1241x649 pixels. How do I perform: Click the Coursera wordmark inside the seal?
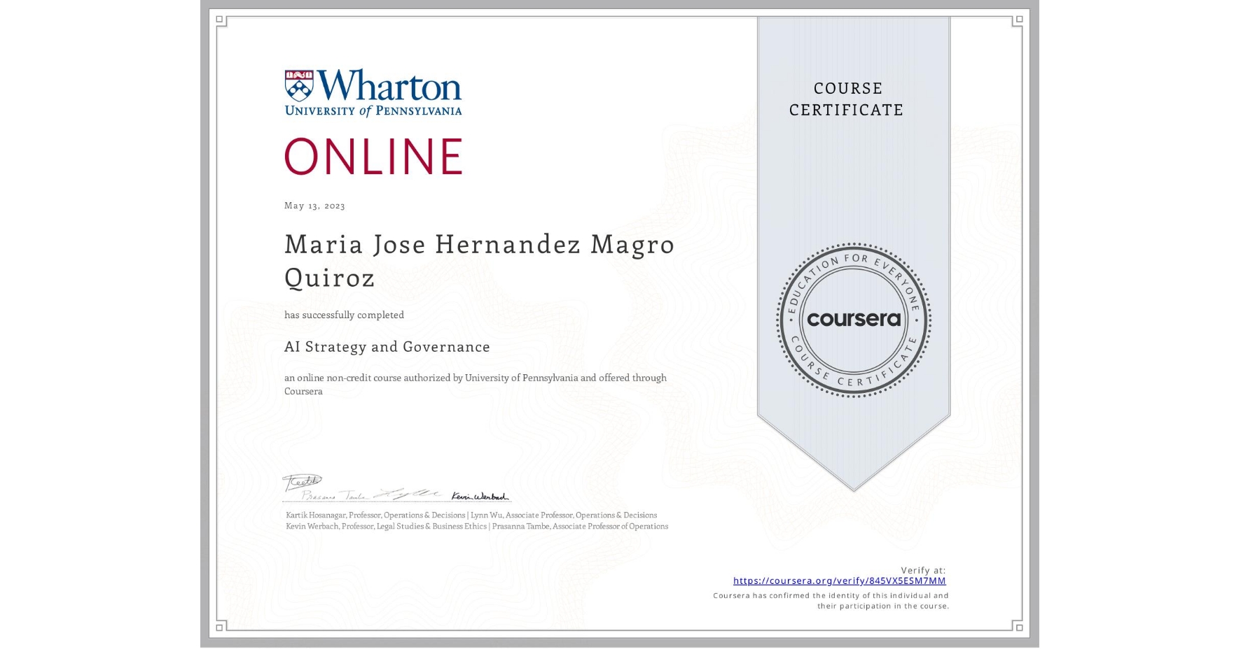point(854,320)
